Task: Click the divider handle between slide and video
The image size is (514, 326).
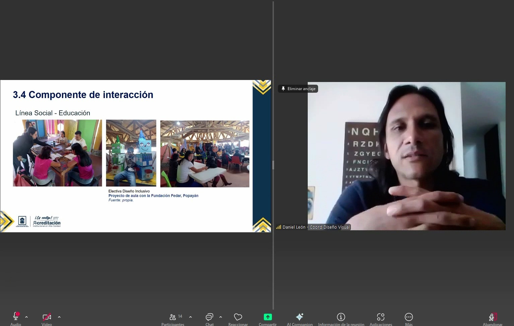Action: pos(273,165)
